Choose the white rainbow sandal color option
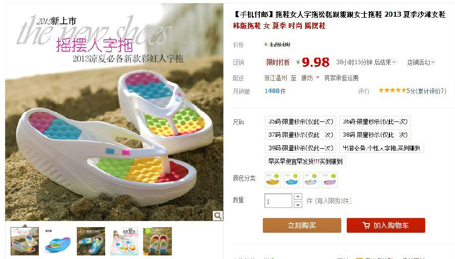 (310, 180)
